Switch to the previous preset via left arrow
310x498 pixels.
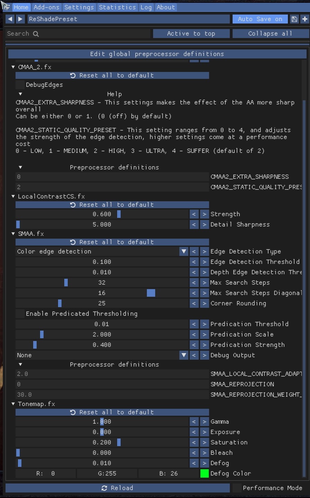pos(9,19)
